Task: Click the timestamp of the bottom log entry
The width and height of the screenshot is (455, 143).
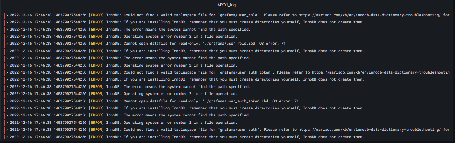Action: point(31,137)
